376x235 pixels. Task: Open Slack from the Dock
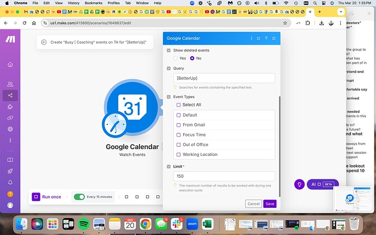click(177, 225)
